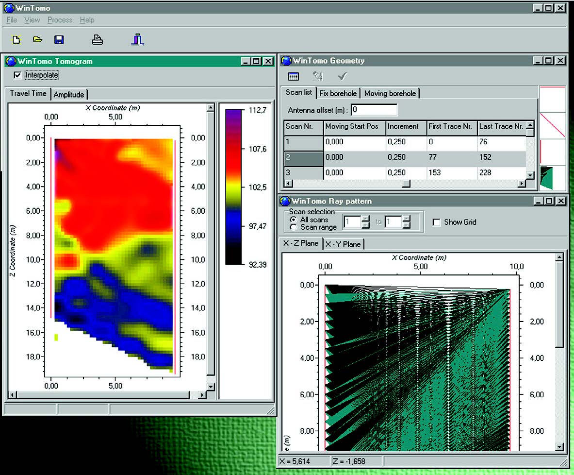Select the All scans radio button
This screenshot has height=475, width=574.
[x=293, y=220]
